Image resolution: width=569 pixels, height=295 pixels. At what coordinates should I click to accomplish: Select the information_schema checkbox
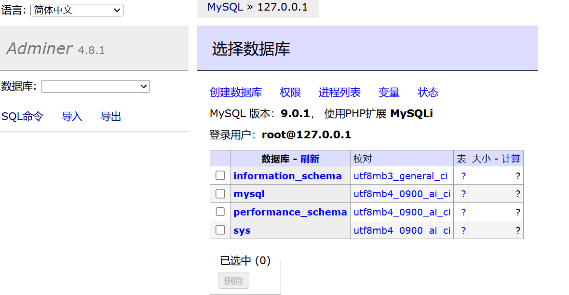coord(220,175)
